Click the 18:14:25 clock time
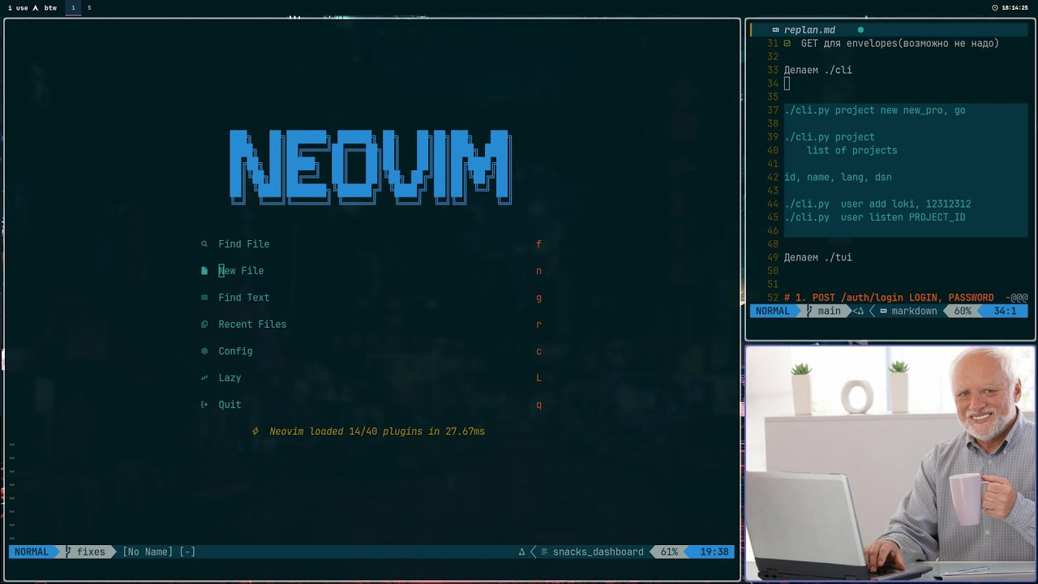This screenshot has width=1038, height=584. 1014,7
